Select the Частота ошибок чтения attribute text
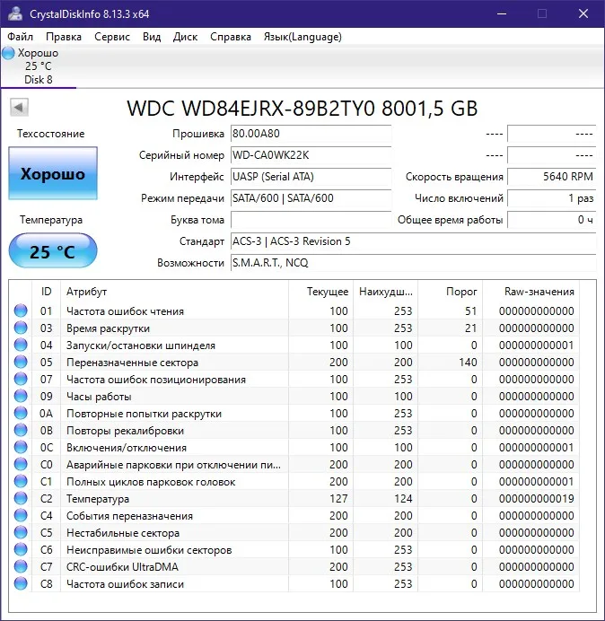Screen dimensions: 605x621 click(125, 311)
